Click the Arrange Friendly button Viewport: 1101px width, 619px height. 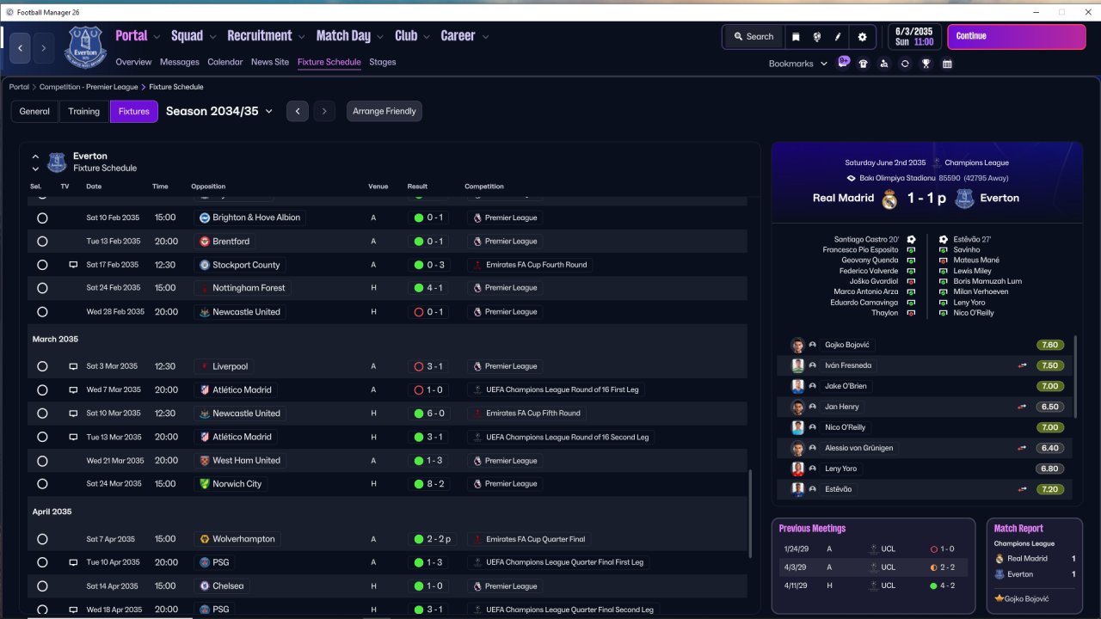384,112
